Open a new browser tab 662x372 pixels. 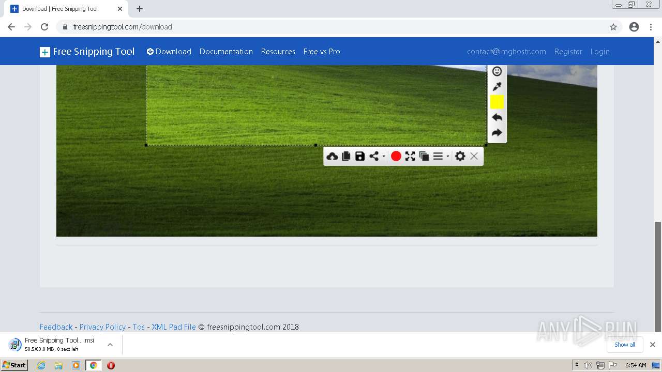pyautogui.click(x=140, y=9)
